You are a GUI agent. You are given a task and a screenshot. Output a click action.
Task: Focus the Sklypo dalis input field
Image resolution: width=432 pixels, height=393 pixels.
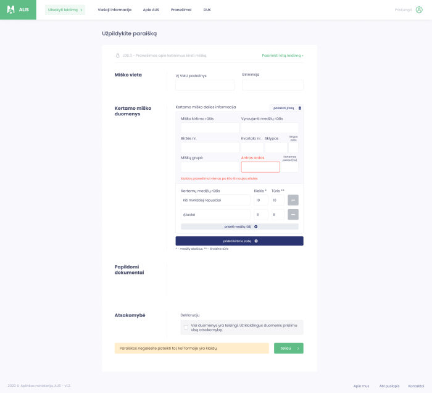[x=293, y=147]
